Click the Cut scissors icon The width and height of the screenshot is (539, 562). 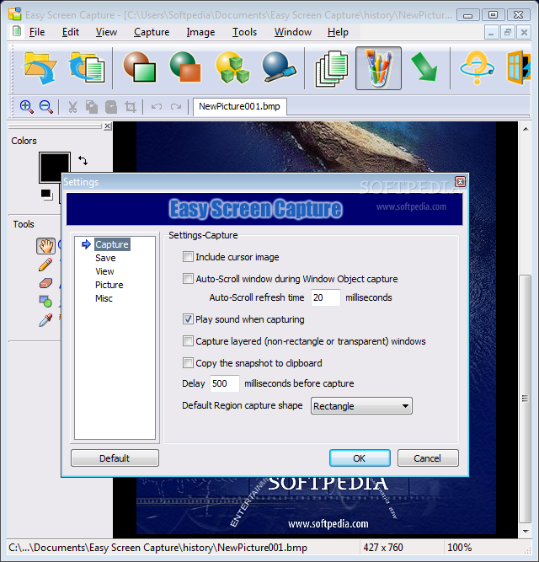click(x=72, y=107)
